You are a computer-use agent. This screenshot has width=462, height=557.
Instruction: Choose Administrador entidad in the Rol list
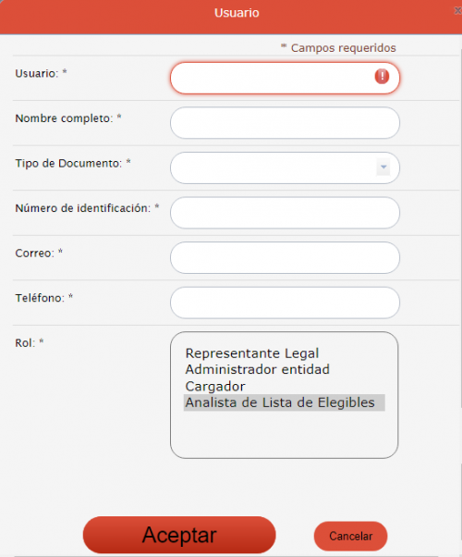click(x=258, y=369)
